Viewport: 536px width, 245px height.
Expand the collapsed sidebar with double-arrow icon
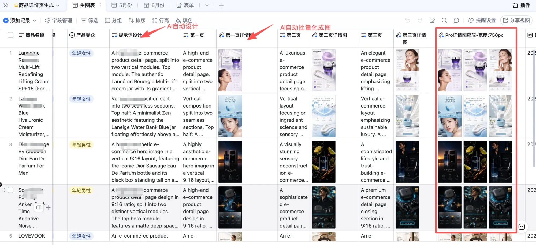tap(6, 5)
